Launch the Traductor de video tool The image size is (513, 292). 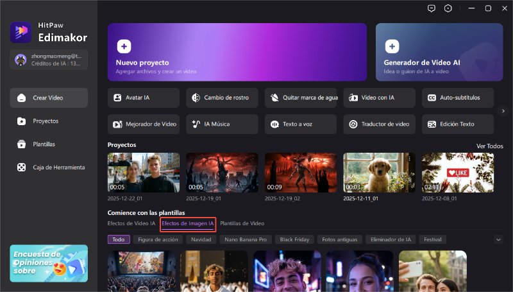(379, 124)
